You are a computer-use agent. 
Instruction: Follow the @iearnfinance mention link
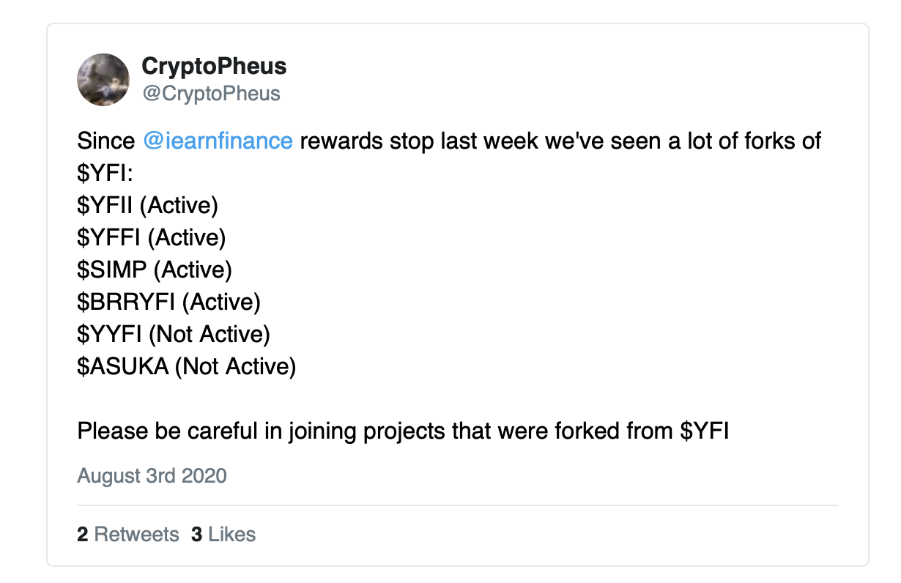pos(218,141)
